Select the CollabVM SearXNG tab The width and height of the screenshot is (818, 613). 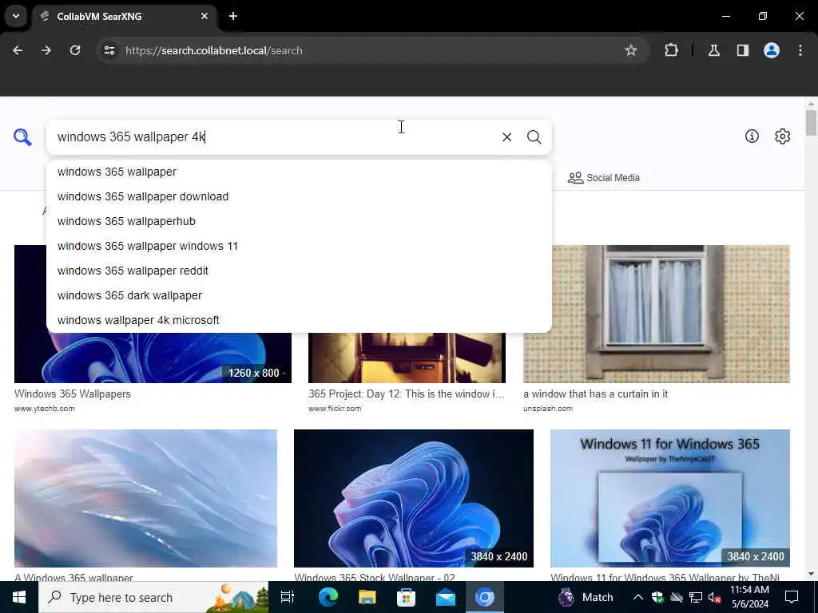124,16
